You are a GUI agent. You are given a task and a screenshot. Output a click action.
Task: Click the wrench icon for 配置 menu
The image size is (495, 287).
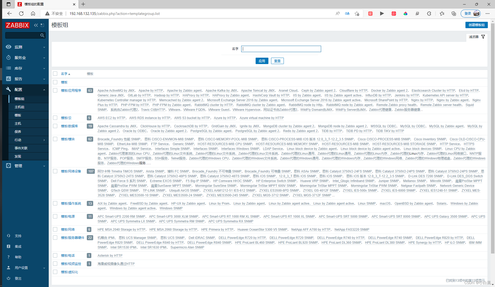9,89
